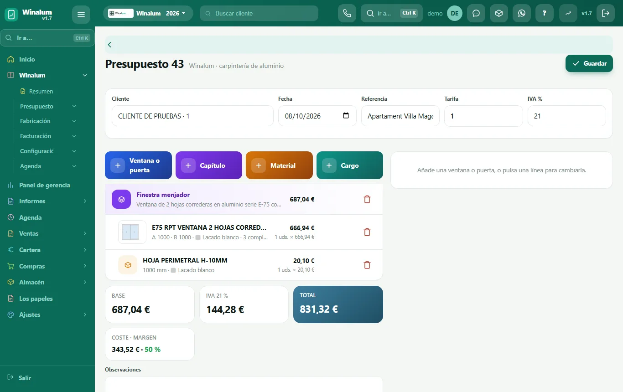
Task: Delete the Finestra menjador chapter
Action: [x=367, y=199]
